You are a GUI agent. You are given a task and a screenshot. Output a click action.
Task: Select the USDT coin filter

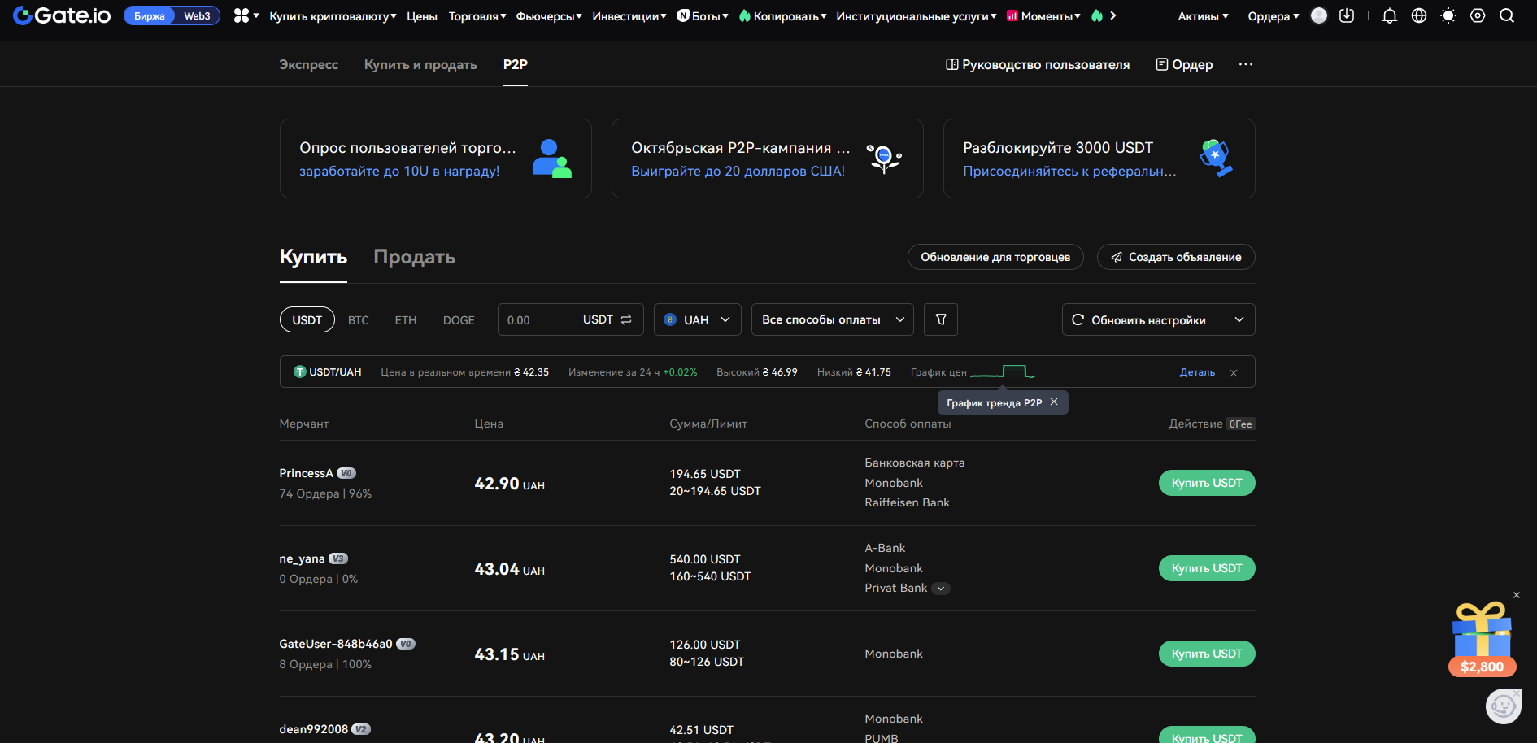pyautogui.click(x=307, y=319)
